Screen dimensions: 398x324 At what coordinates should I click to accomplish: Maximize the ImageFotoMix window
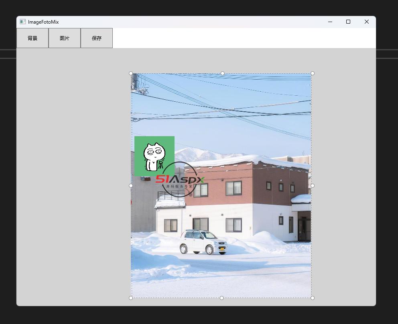coord(348,22)
